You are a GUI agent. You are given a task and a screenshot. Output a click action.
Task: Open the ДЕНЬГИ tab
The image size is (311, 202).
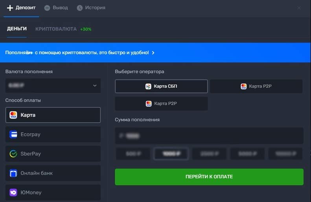coord(17,29)
